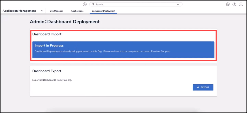
Task: Expand the Application Management chevron
Action: tap(42, 11)
